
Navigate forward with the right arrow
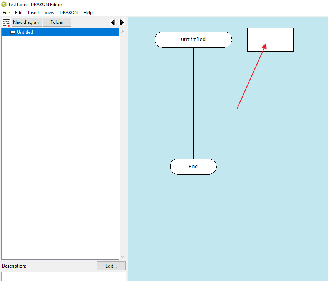click(122, 22)
